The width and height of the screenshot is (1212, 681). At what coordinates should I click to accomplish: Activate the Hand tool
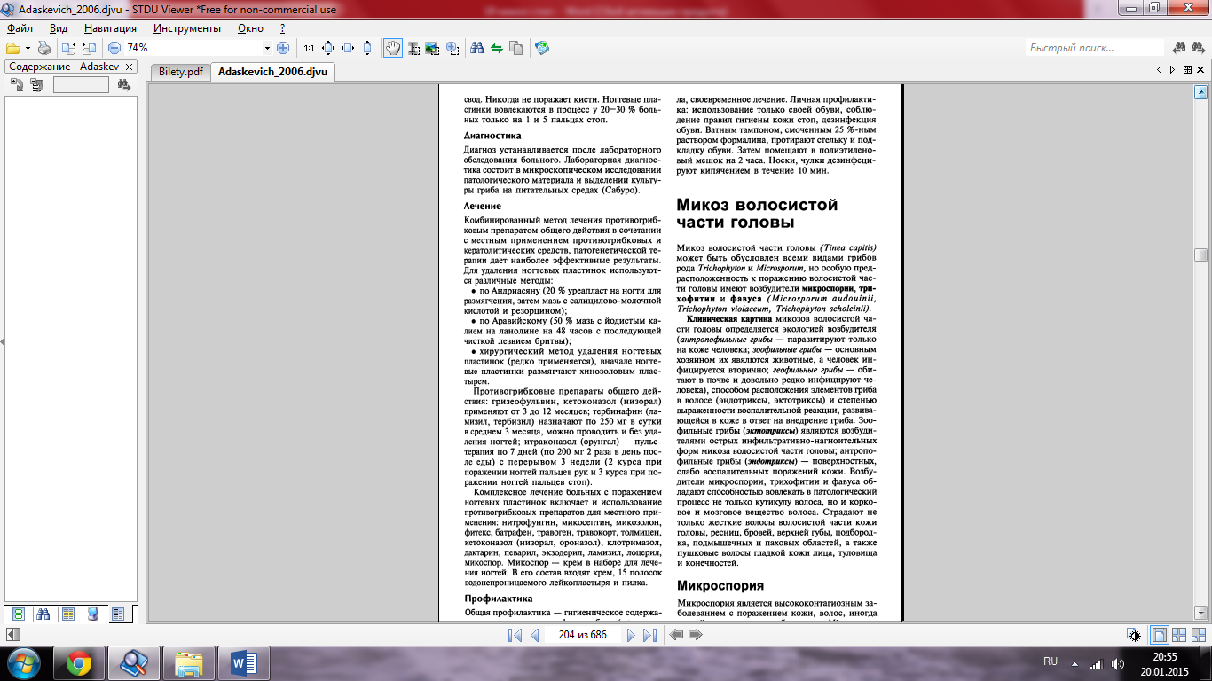coord(392,48)
